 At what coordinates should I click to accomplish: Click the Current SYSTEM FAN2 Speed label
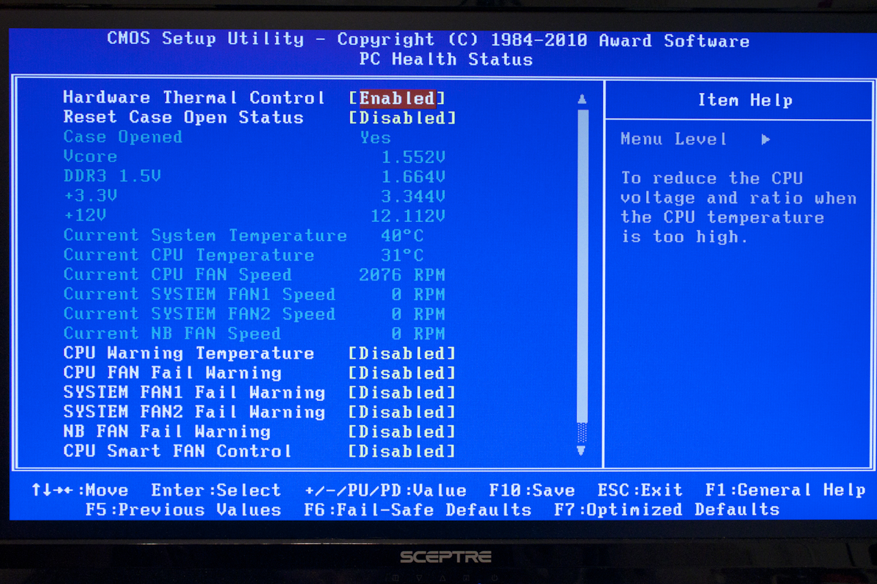199,314
